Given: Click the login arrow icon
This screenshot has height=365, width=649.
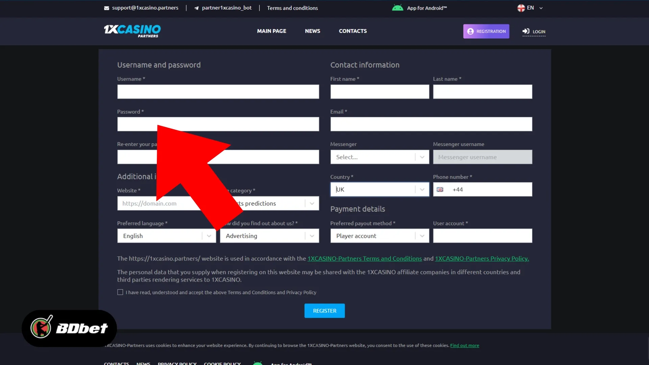Looking at the screenshot, I should coord(526,31).
